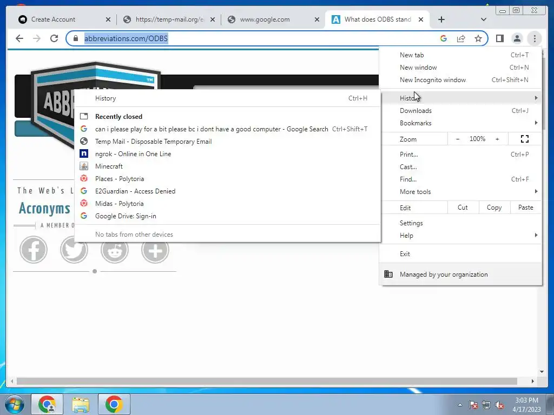Share on Twitter via the round icon

click(x=74, y=250)
